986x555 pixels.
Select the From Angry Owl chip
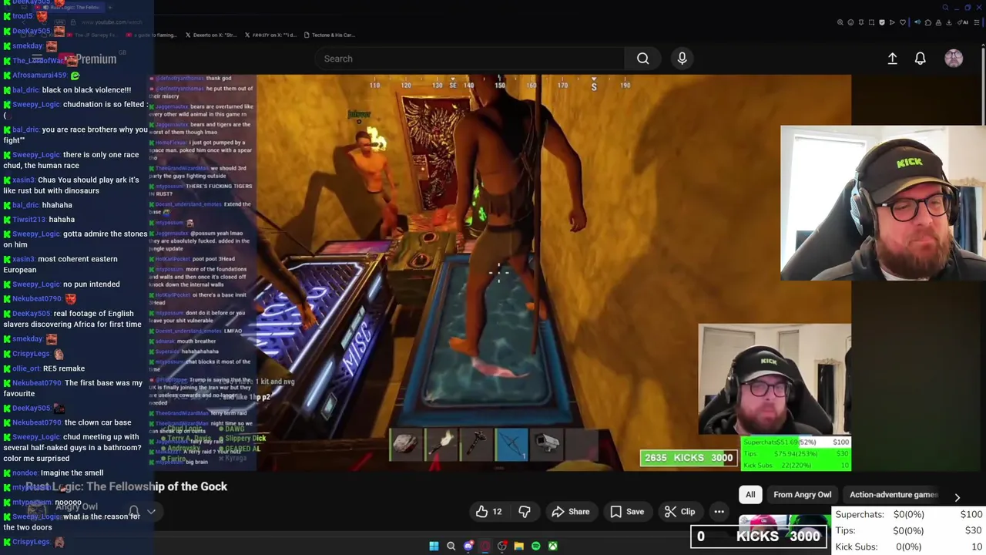tap(802, 495)
